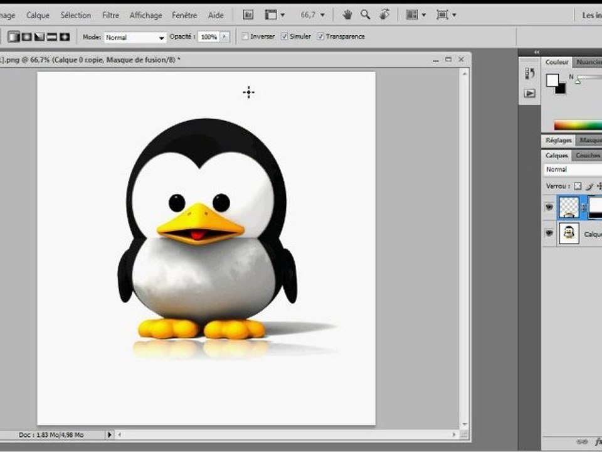The image size is (602, 452).
Task: Open the Affichage menu
Action: (145, 15)
